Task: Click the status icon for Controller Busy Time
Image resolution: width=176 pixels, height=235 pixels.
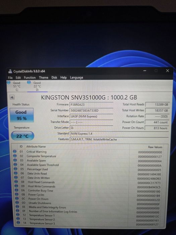Action: [x=17, y=190]
